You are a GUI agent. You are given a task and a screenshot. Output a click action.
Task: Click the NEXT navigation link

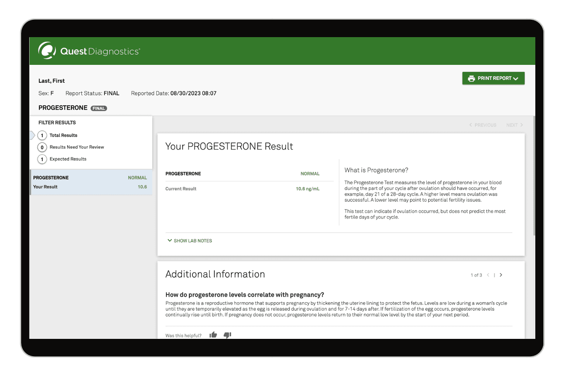click(x=514, y=125)
